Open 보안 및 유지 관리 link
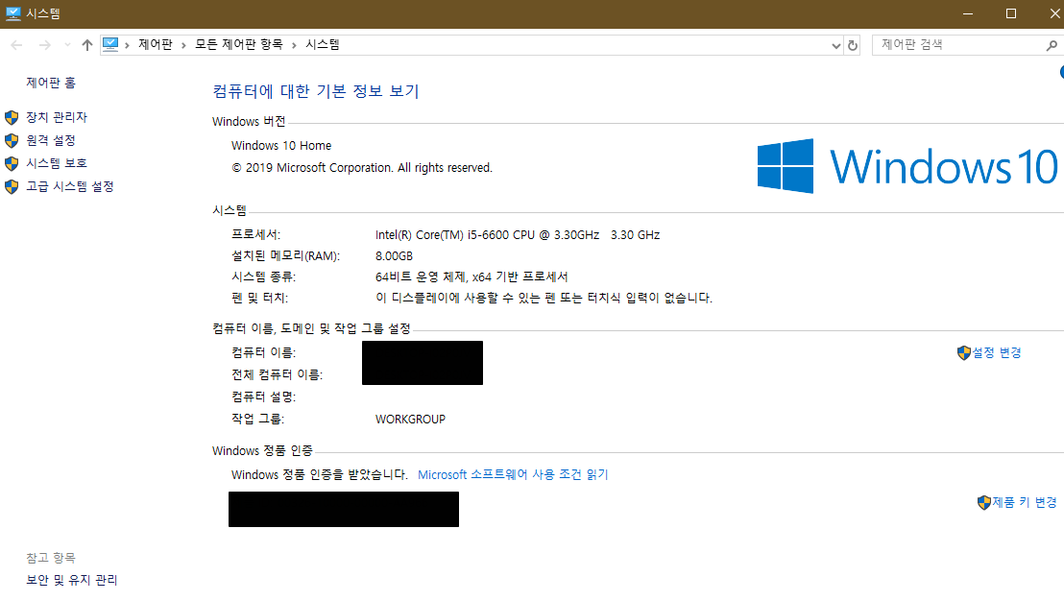Image resolution: width=1064 pixels, height=601 pixels. click(72, 580)
